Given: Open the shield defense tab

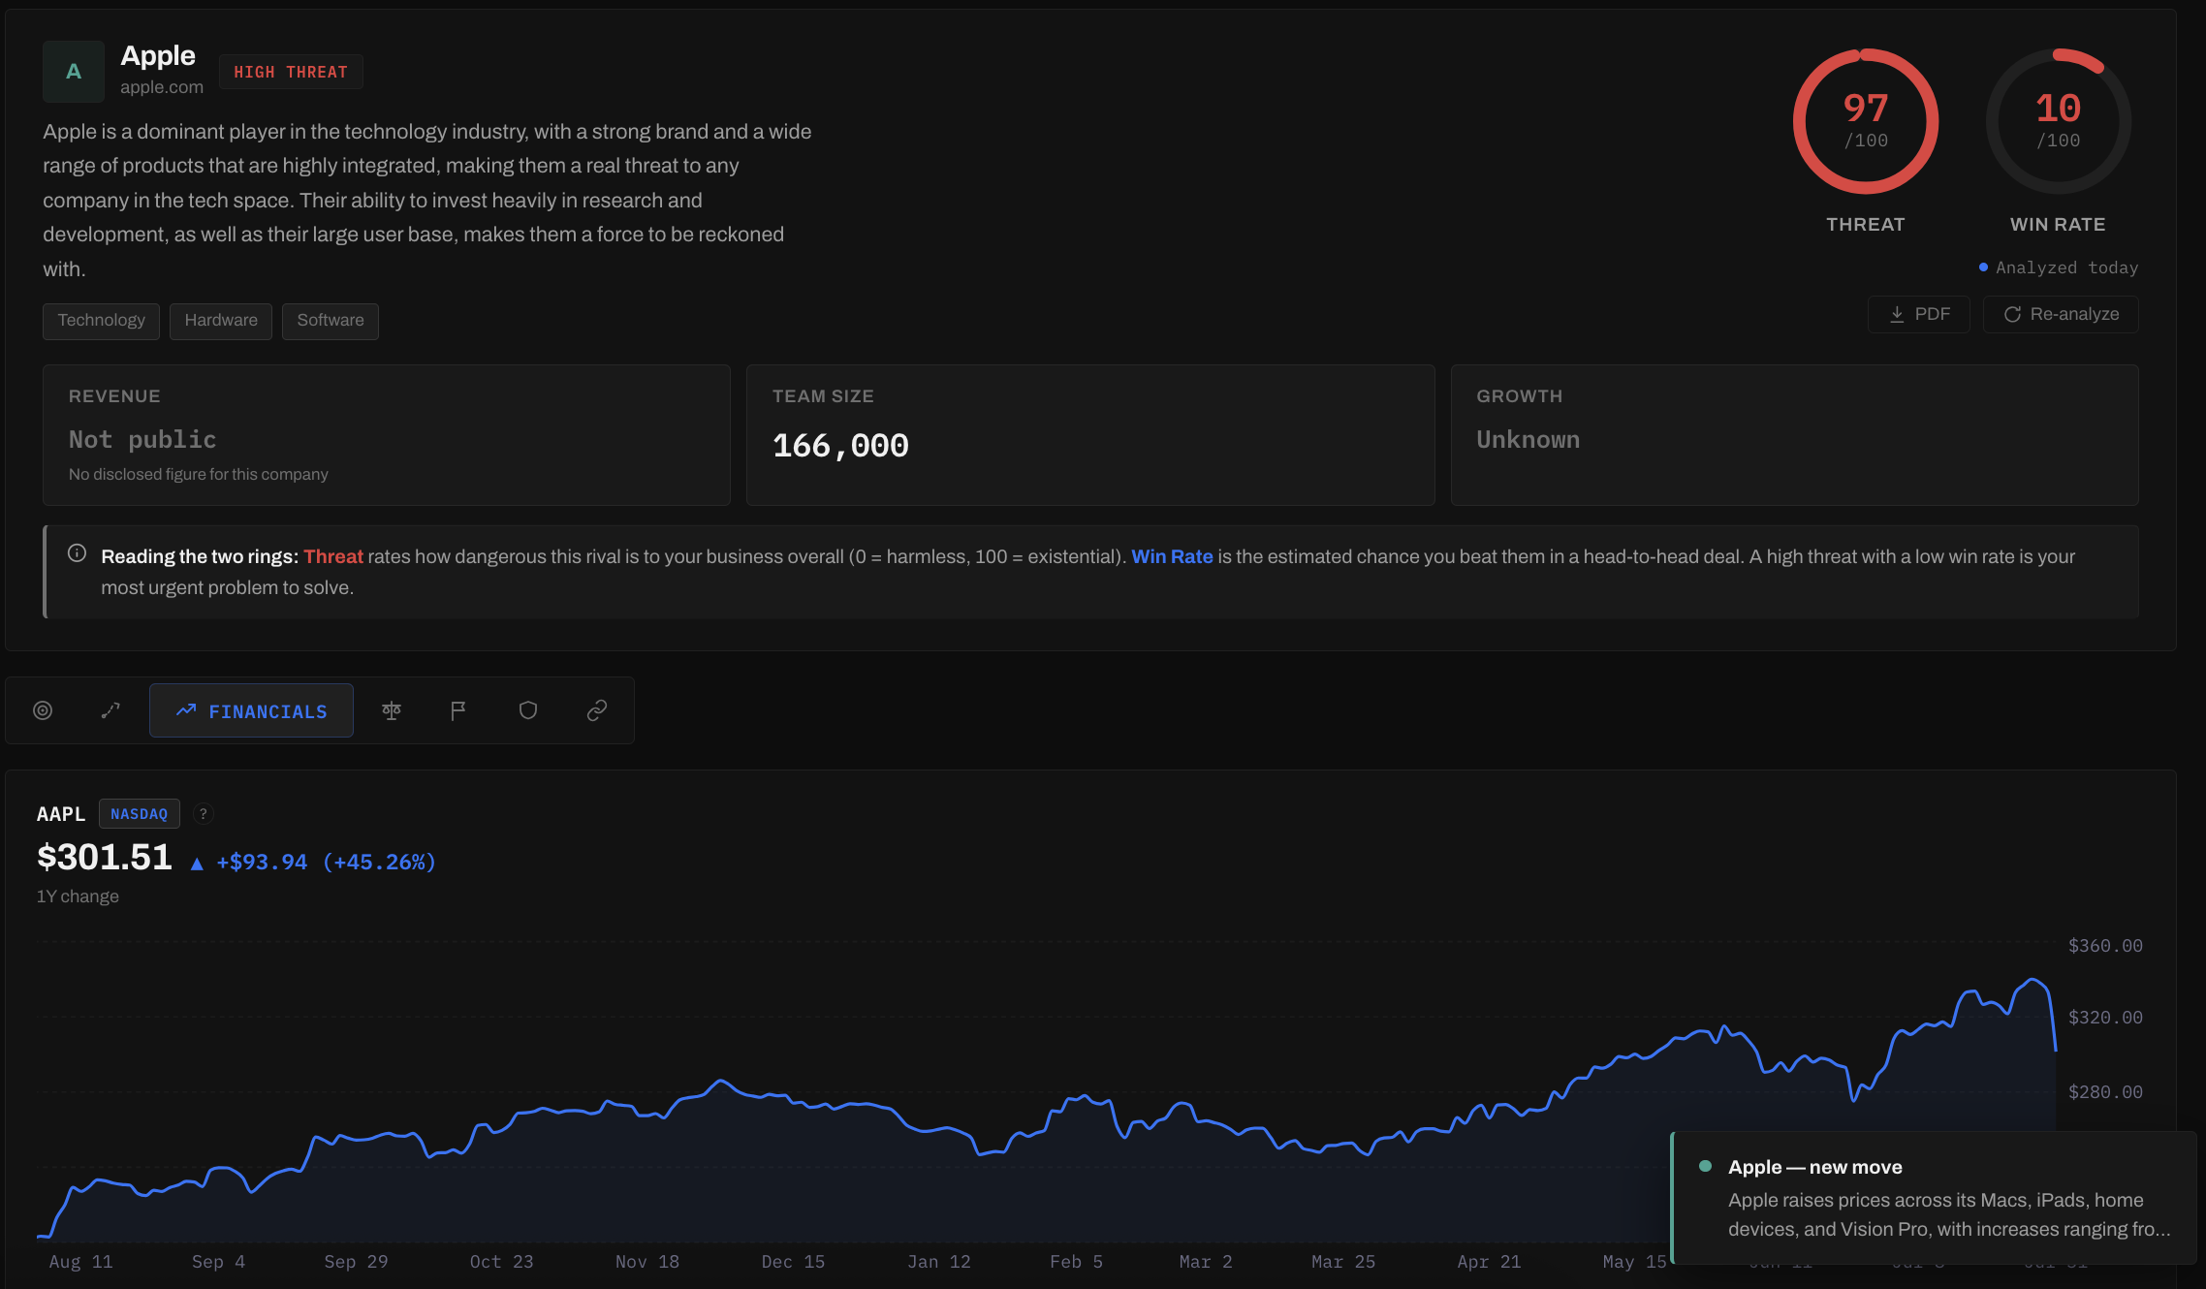Looking at the screenshot, I should coord(528,710).
